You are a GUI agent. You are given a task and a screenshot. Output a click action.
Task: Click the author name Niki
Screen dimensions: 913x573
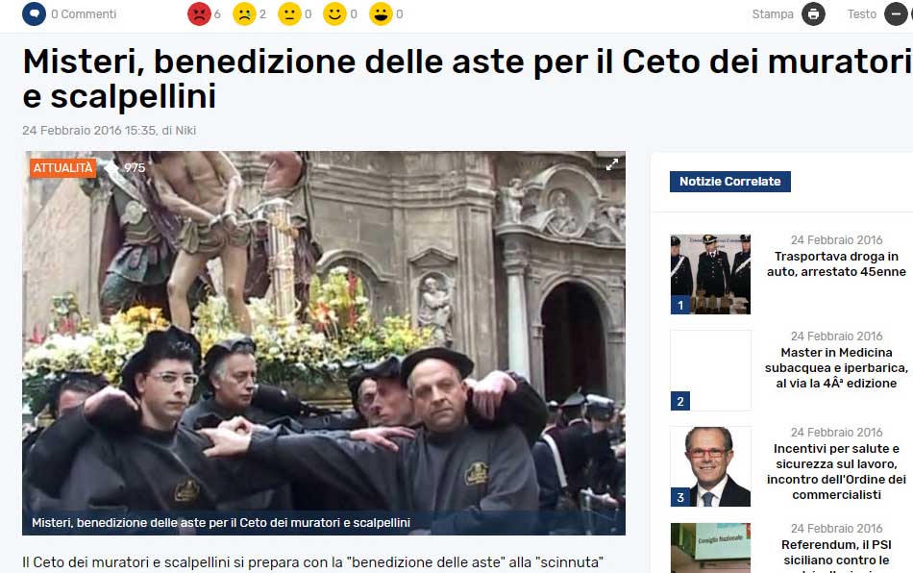(185, 131)
